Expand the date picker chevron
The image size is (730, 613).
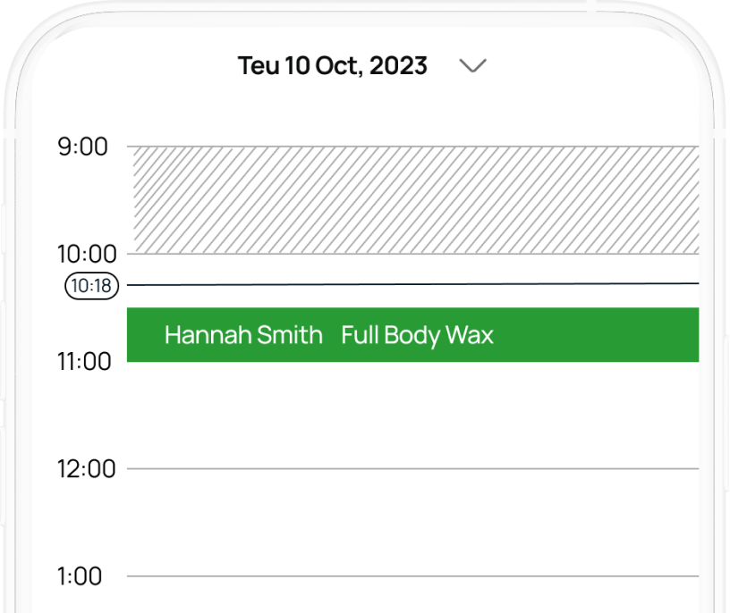[471, 66]
